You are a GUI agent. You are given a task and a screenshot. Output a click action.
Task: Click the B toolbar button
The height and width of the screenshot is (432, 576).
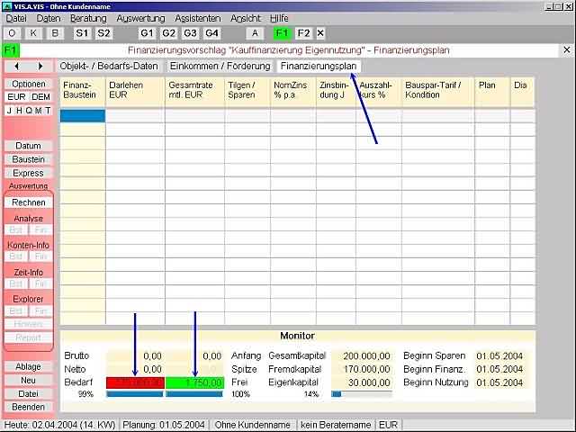coord(55,33)
